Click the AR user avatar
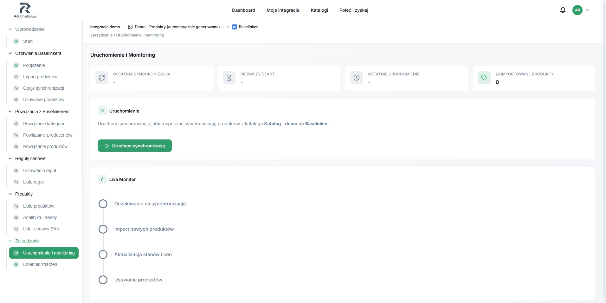Viewport: 606px width, 303px height. [577, 10]
